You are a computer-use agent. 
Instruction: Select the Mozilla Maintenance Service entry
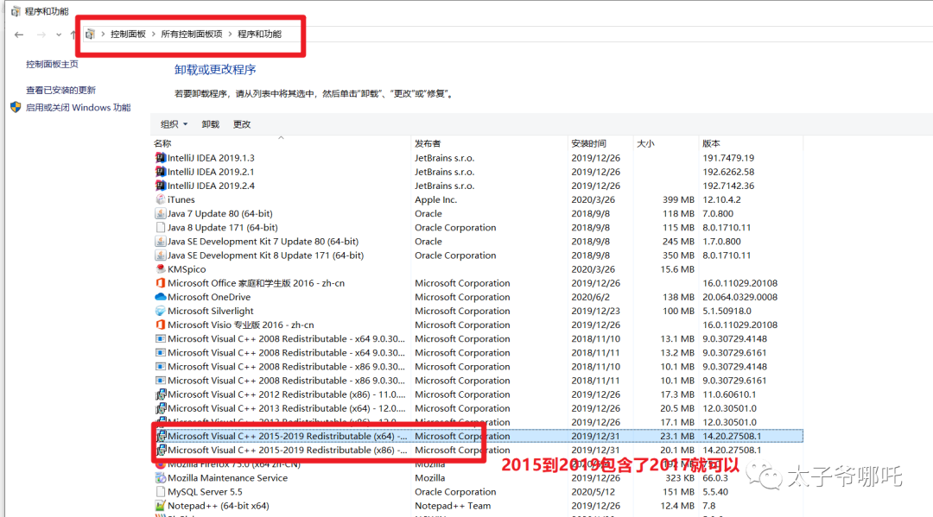pos(227,478)
